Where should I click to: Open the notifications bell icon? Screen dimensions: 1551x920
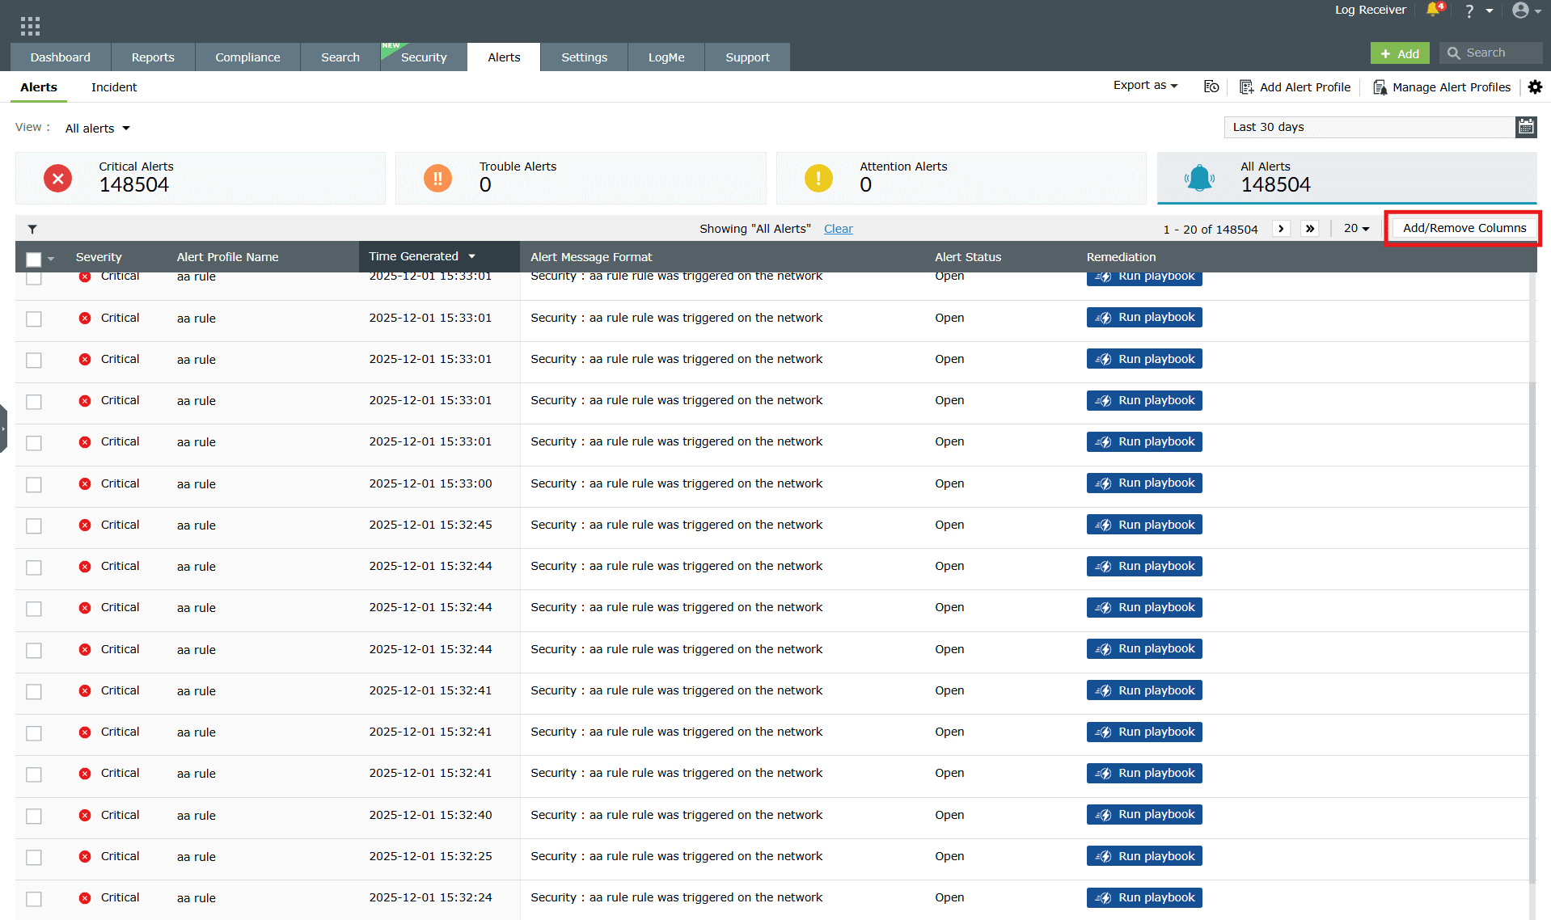coord(1432,11)
